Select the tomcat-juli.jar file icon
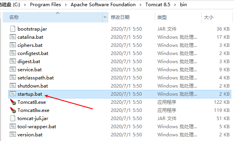The height and width of the screenshot is (141, 234). (13, 118)
